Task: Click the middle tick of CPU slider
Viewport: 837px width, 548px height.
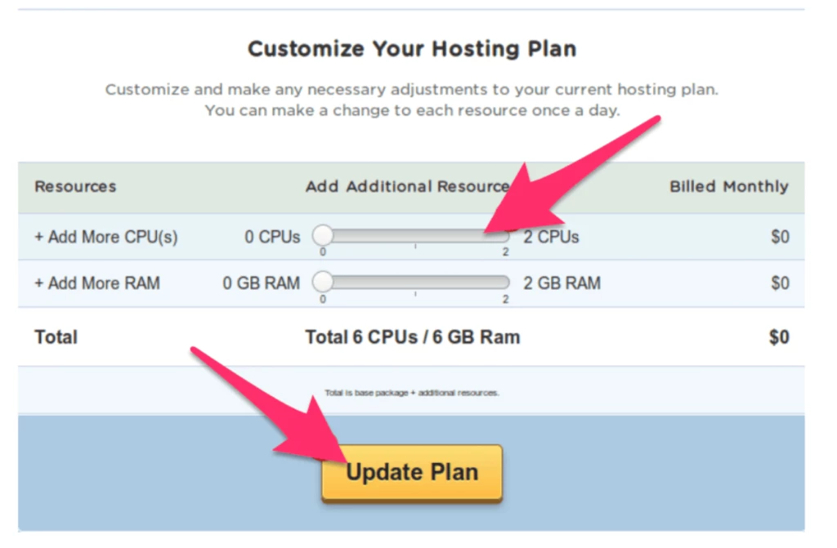Action: pos(415,237)
